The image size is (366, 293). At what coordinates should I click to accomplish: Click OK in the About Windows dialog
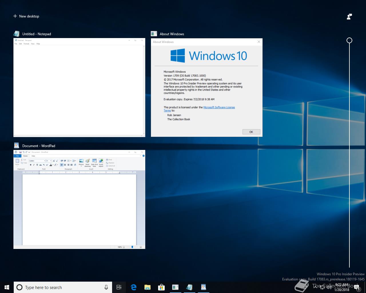click(x=251, y=132)
